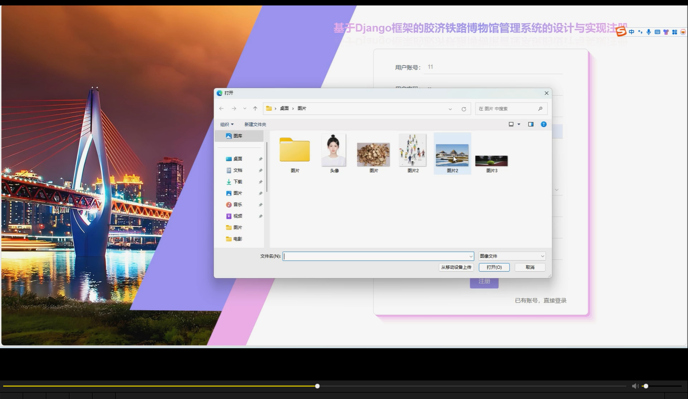Select the 头像 portrait image

334,154
